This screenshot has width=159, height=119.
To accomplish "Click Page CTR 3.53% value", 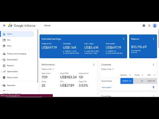I will (83, 85).
